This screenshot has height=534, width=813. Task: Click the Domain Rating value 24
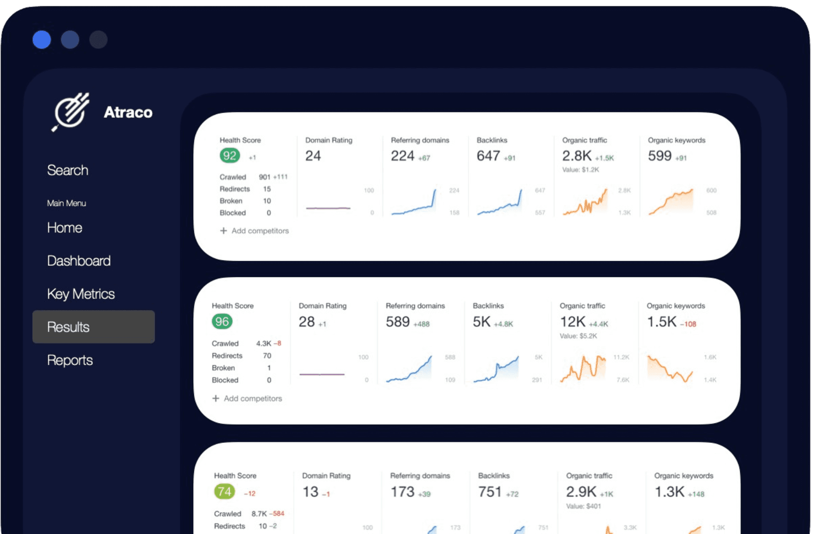pyautogui.click(x=313, y=156)
